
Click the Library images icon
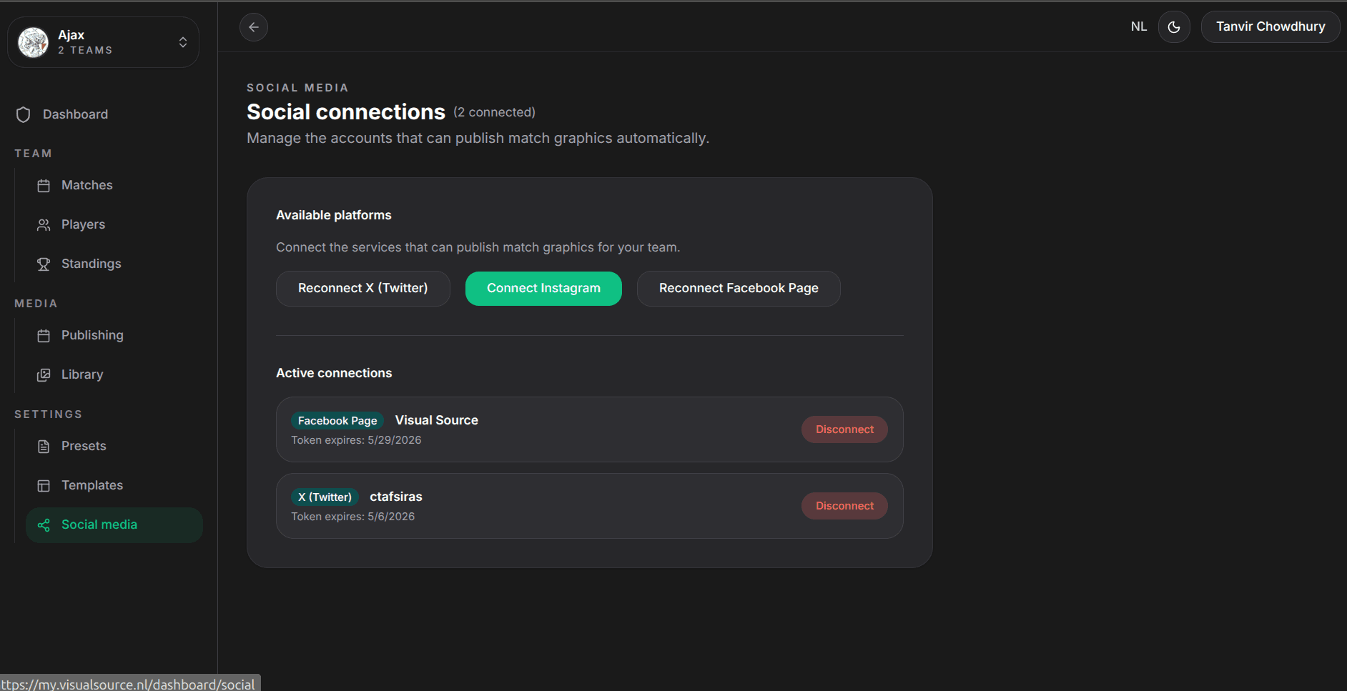coord(44,375)
